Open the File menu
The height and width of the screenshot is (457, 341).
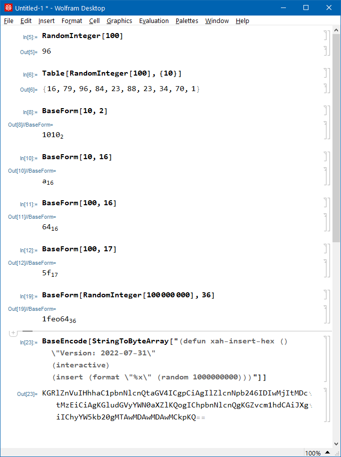point(9,21)
